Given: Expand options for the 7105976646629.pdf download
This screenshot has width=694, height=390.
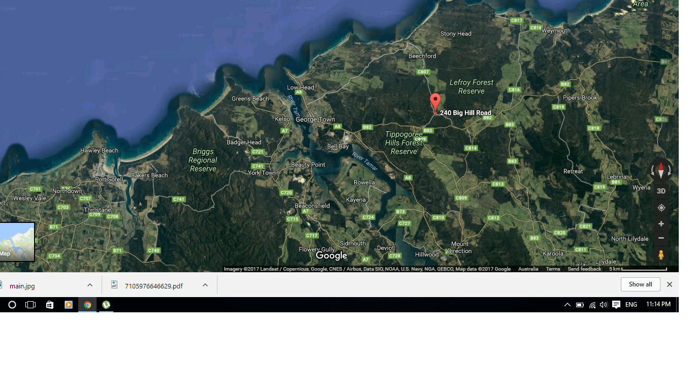Looking at the screenshot, I should pyautogui.click(x=205, y=285).
